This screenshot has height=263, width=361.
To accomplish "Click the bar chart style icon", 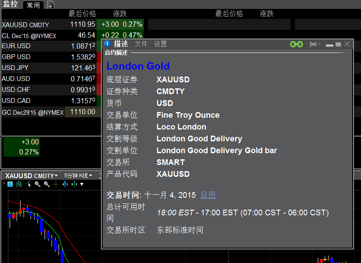I will tap(19, 184).
